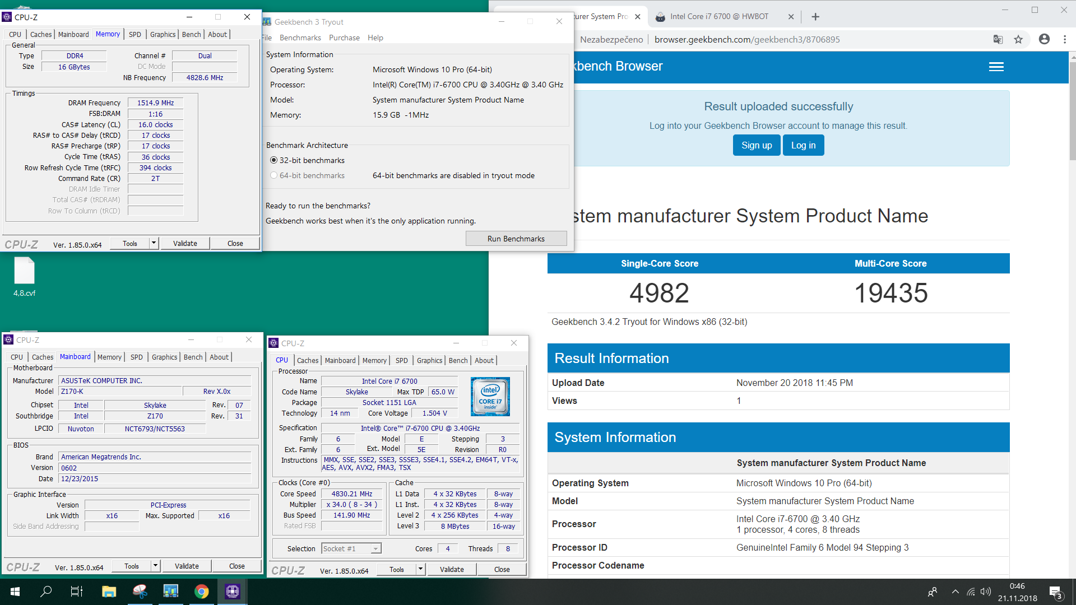Open the Help menu in Geekbench
Viewport: 1076px width, 605px height.
[375, 38]
